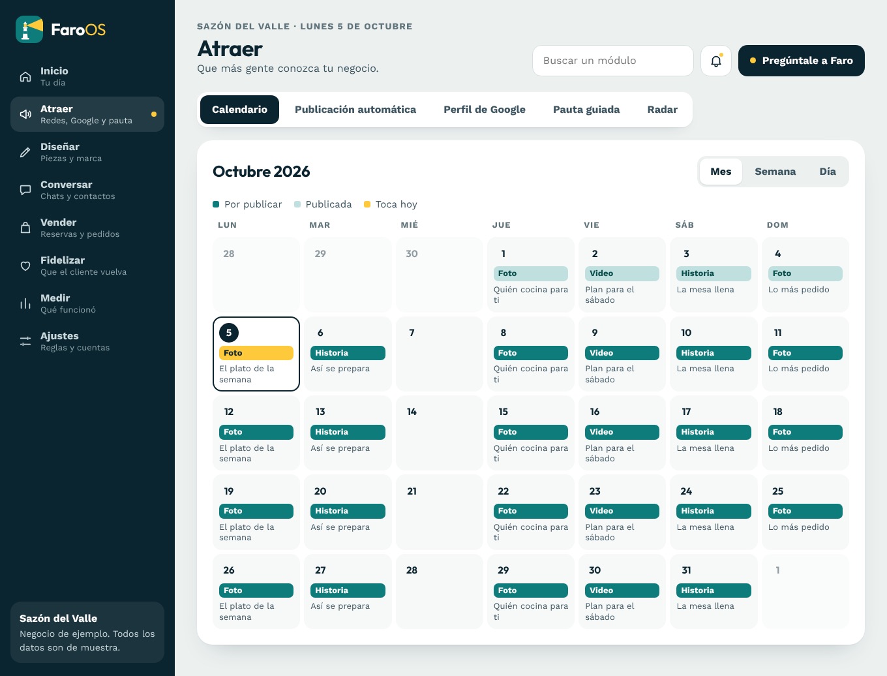Open Diseñar via the pencil icon
This screenshot has width=887, height=676.
point(25,152)
